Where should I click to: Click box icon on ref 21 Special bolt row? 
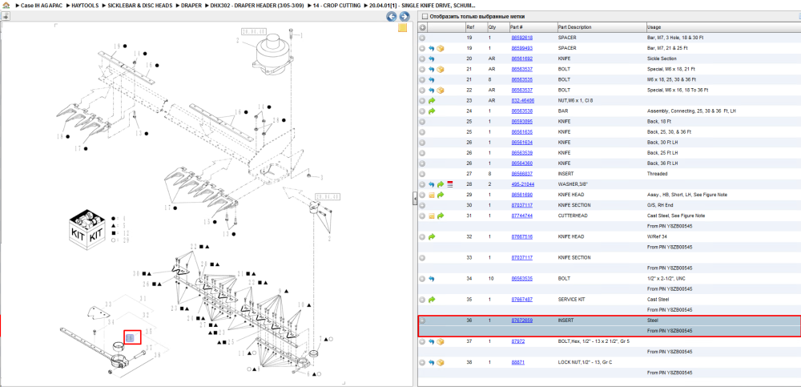click(x=441, y=69)
